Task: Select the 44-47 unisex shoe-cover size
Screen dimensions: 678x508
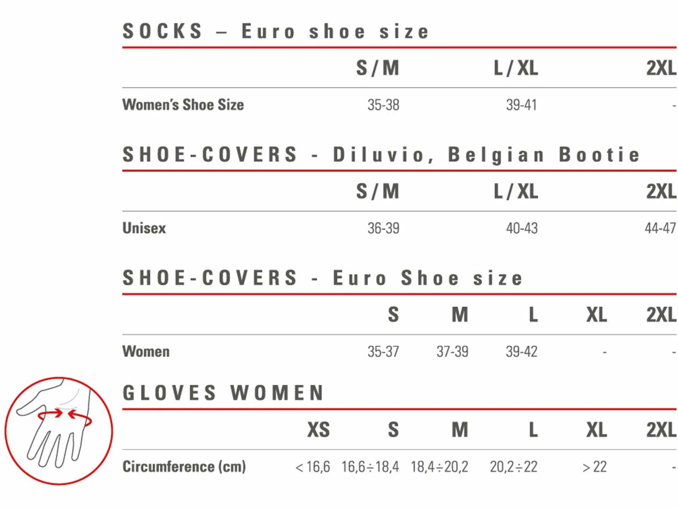Action: [x=660, y=229]
